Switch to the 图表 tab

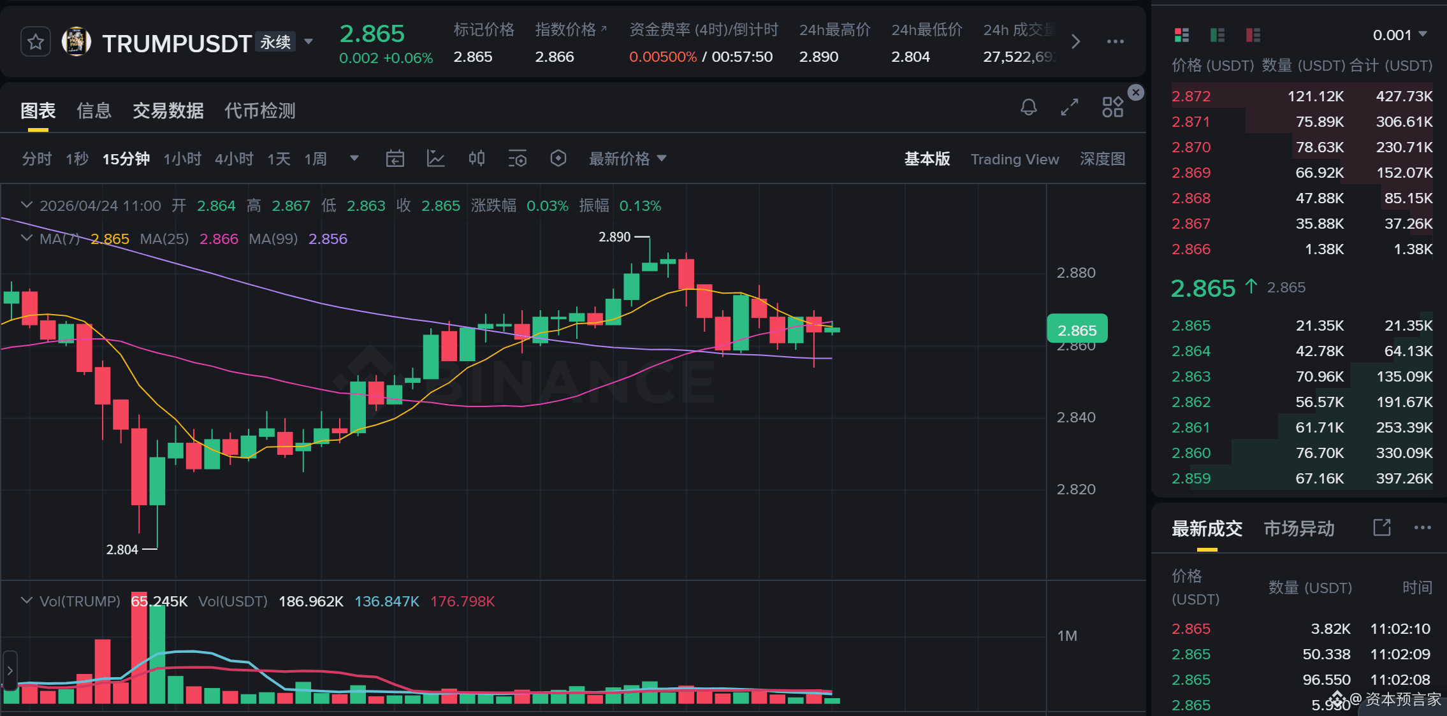[x=38, y=111]
